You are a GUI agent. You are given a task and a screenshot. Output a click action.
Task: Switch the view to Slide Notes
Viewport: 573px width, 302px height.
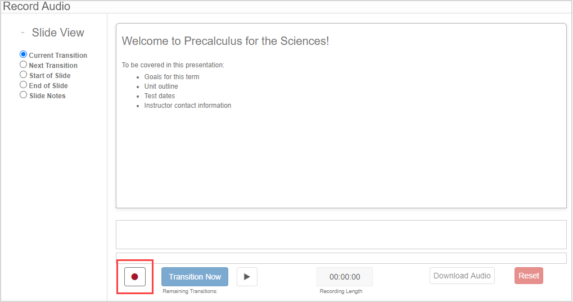(x=24, y=95)
